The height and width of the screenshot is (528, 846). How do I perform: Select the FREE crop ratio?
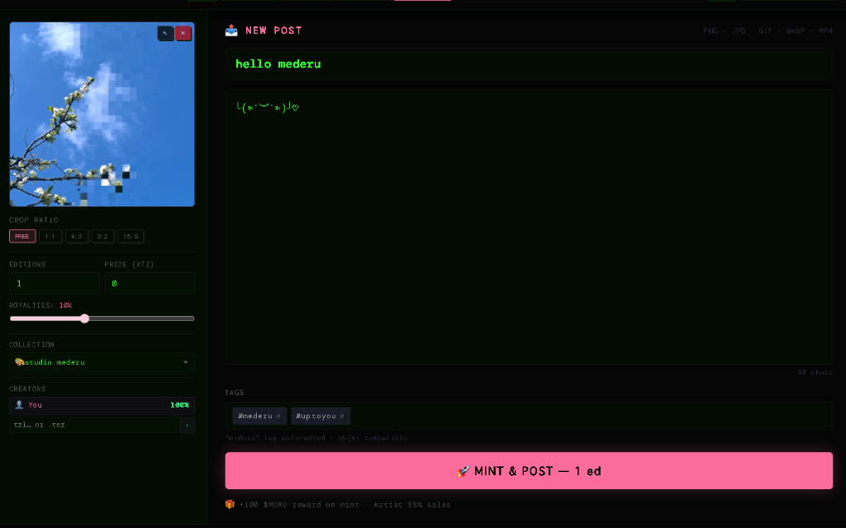pos(22,237)
